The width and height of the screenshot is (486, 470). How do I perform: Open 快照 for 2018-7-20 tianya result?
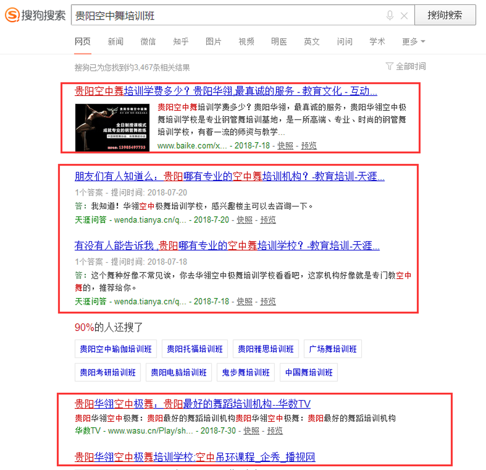245,220
